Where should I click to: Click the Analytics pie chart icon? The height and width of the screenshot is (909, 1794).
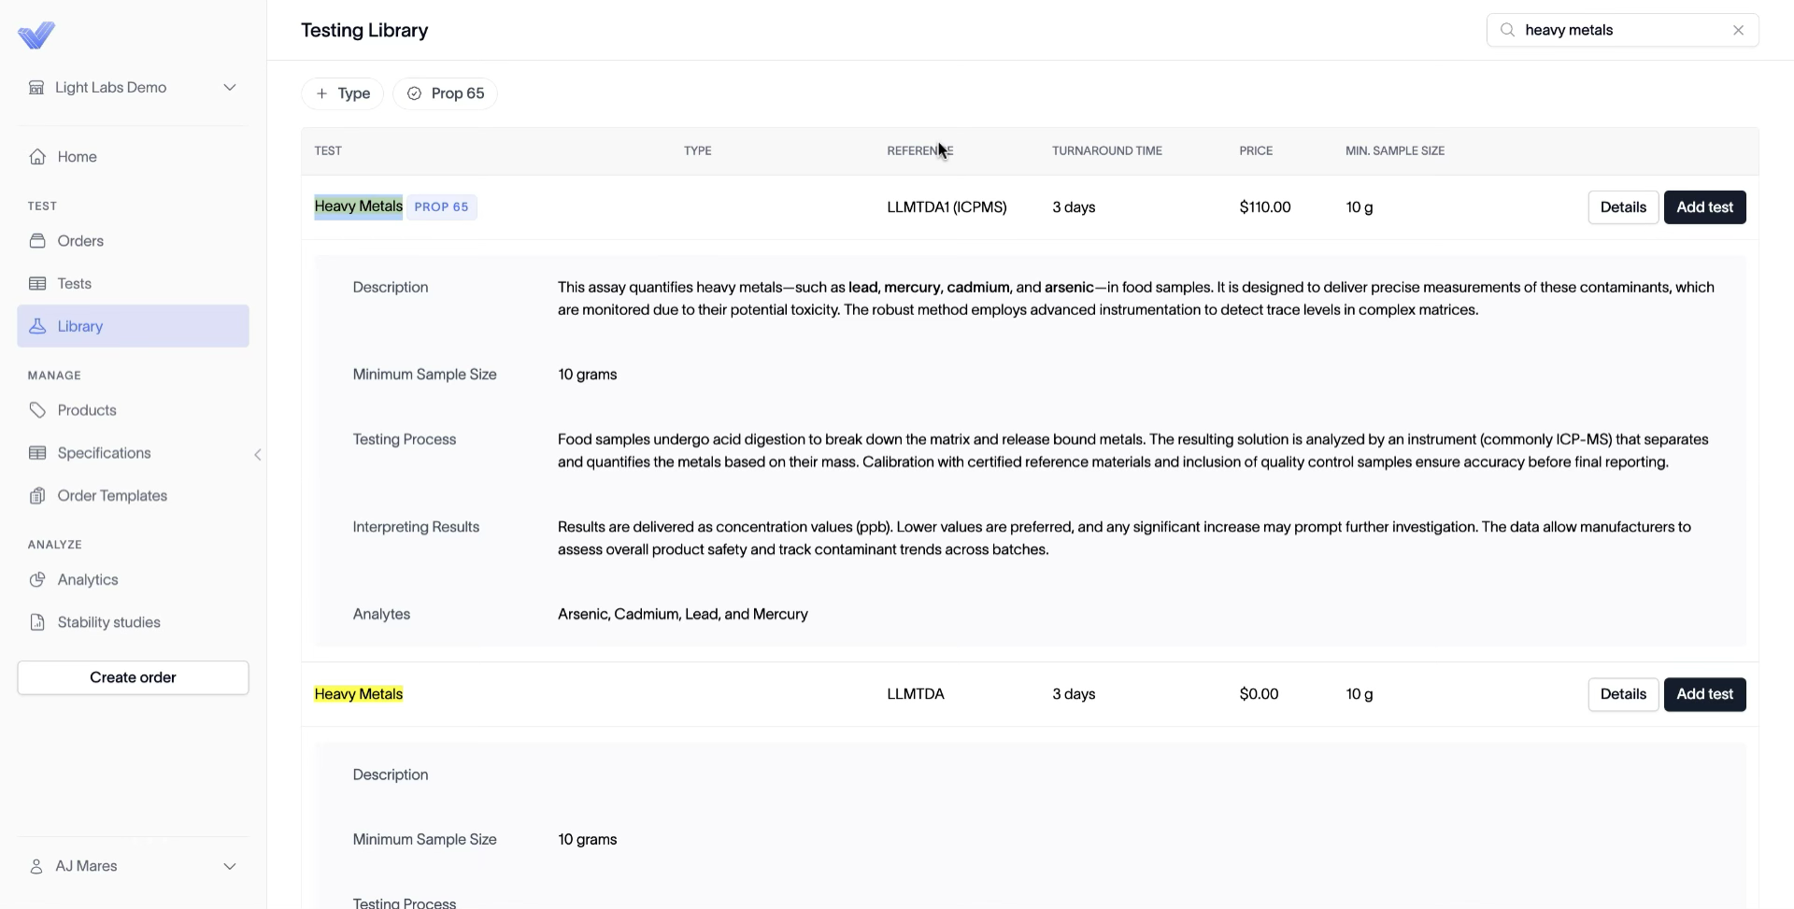tap(37, 580)
